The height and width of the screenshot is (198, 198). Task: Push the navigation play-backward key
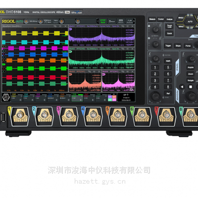182,87
